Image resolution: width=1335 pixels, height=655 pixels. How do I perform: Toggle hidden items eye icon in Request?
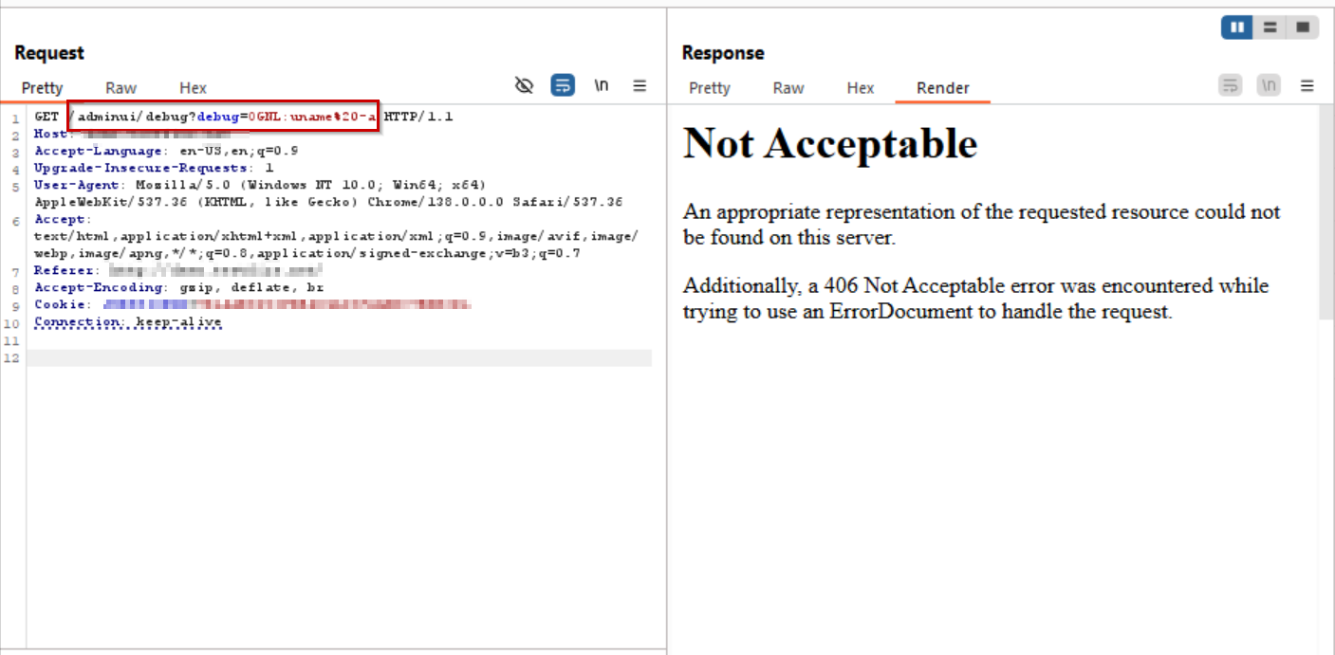524,86
